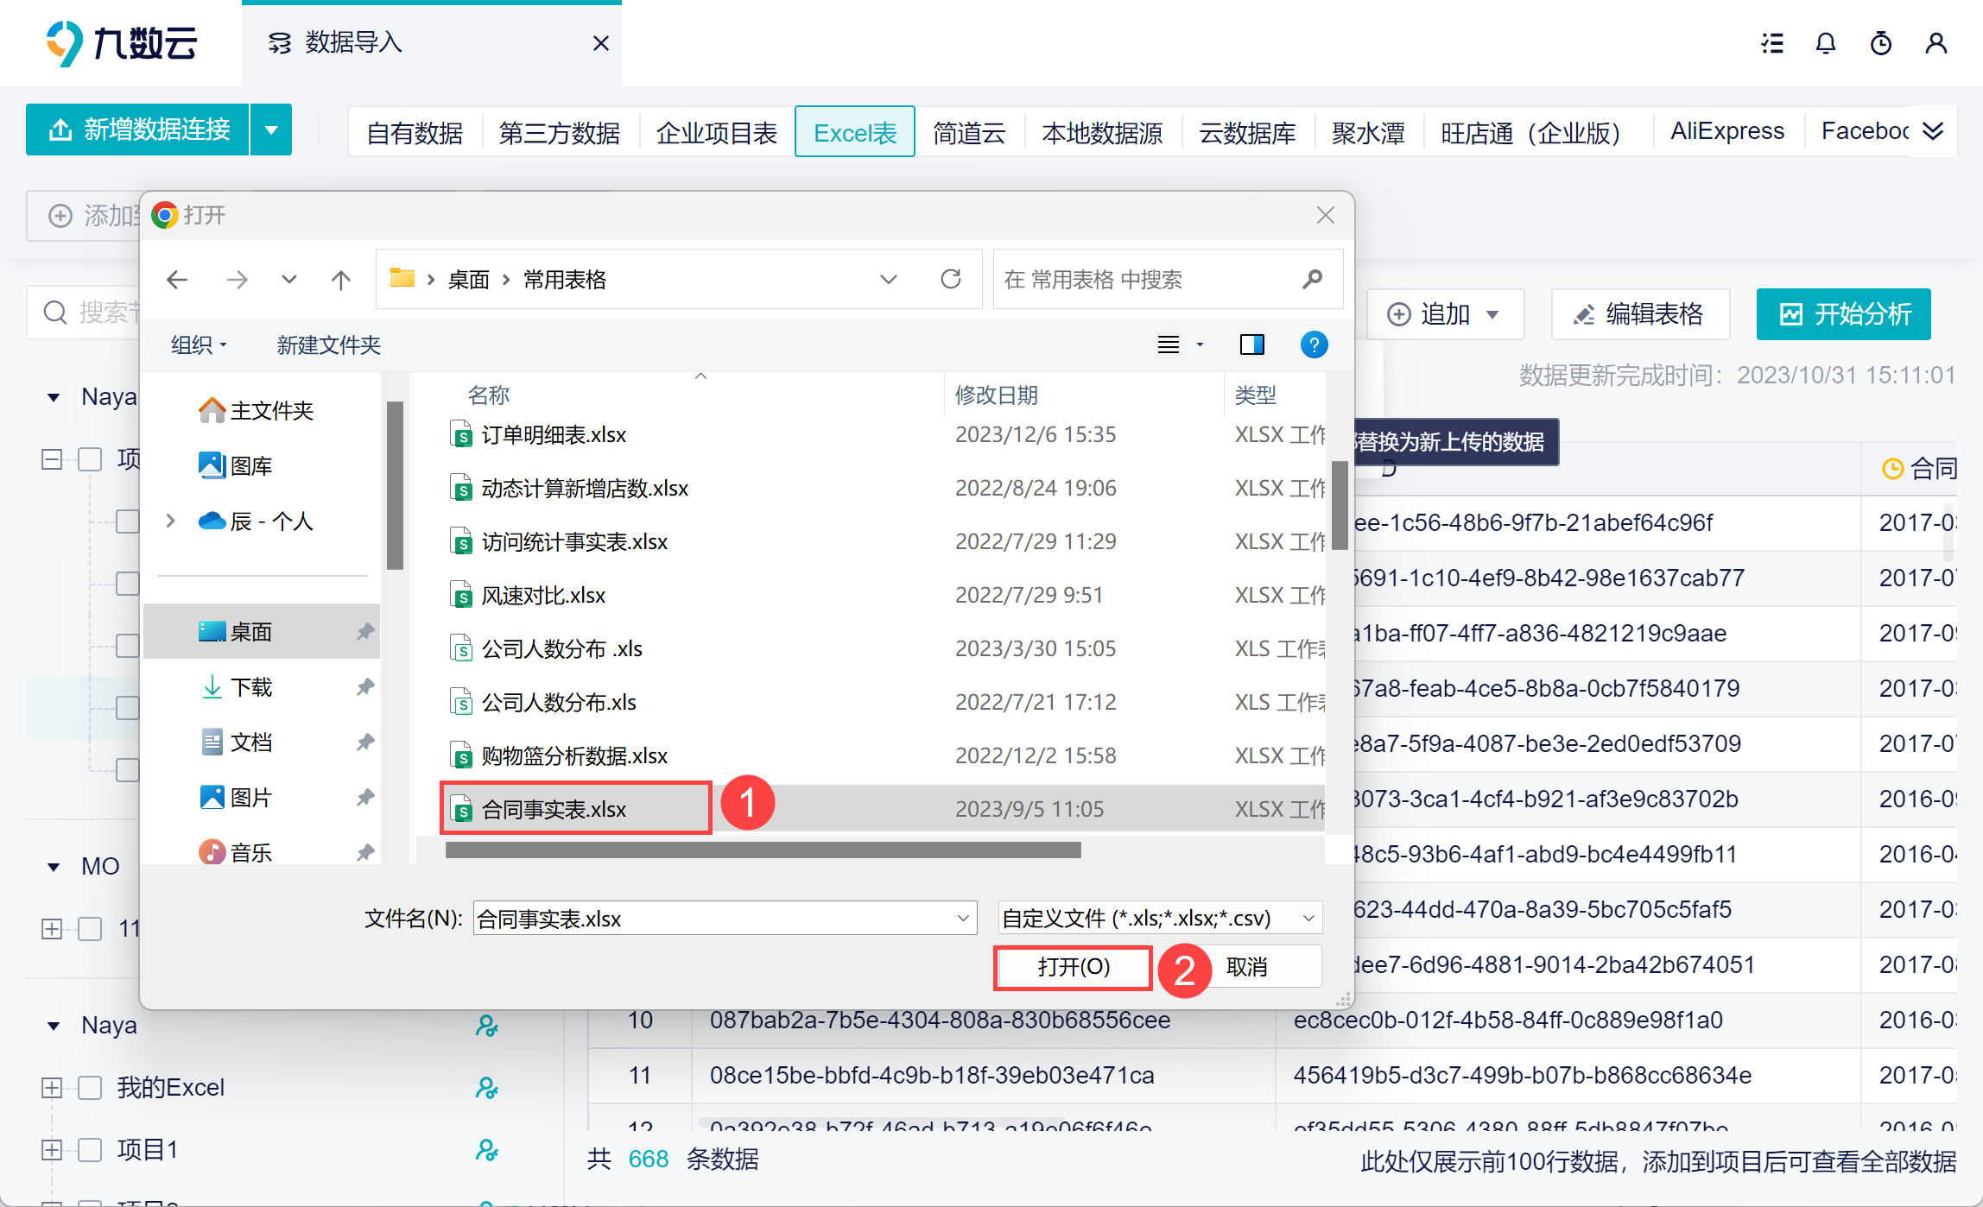Click the notification bell icon
The height and width of the screenshot is (1207, 1983).
pyautogui.click(x=1825, y=43)
